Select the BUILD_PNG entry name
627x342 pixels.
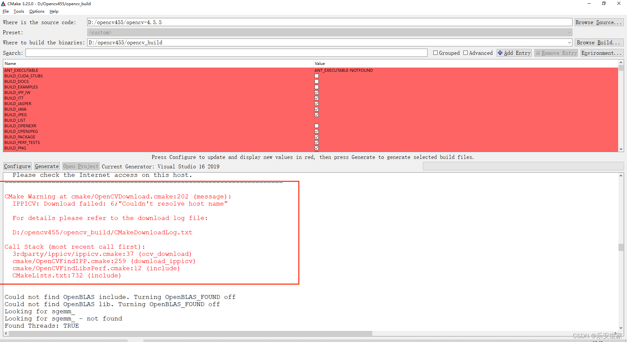tap(15, 148)
